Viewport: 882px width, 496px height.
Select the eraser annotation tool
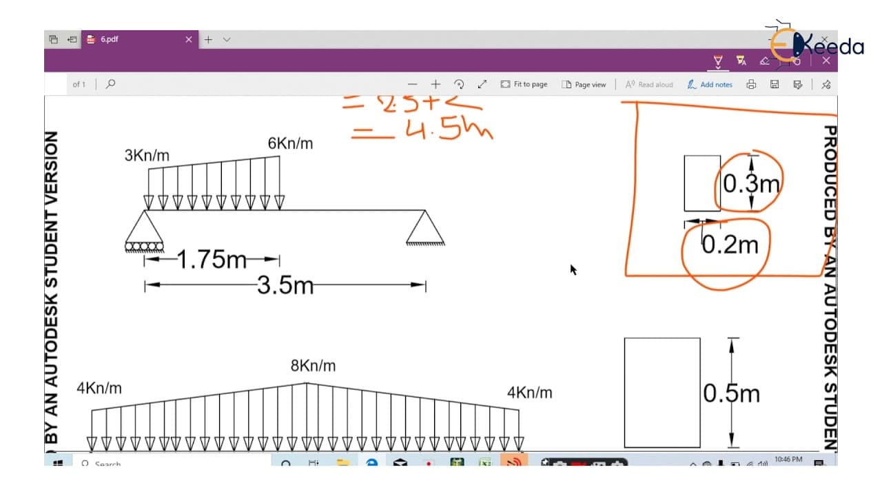pos(764,61)
